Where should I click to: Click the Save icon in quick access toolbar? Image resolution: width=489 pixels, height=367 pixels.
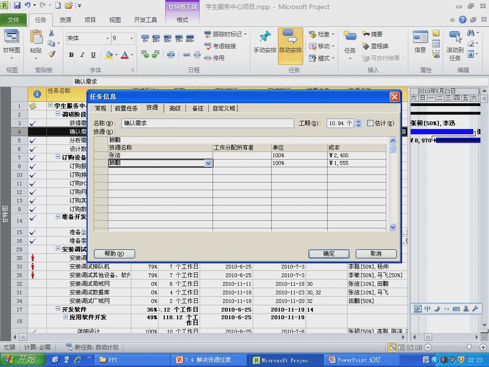[x=17, y=5]
